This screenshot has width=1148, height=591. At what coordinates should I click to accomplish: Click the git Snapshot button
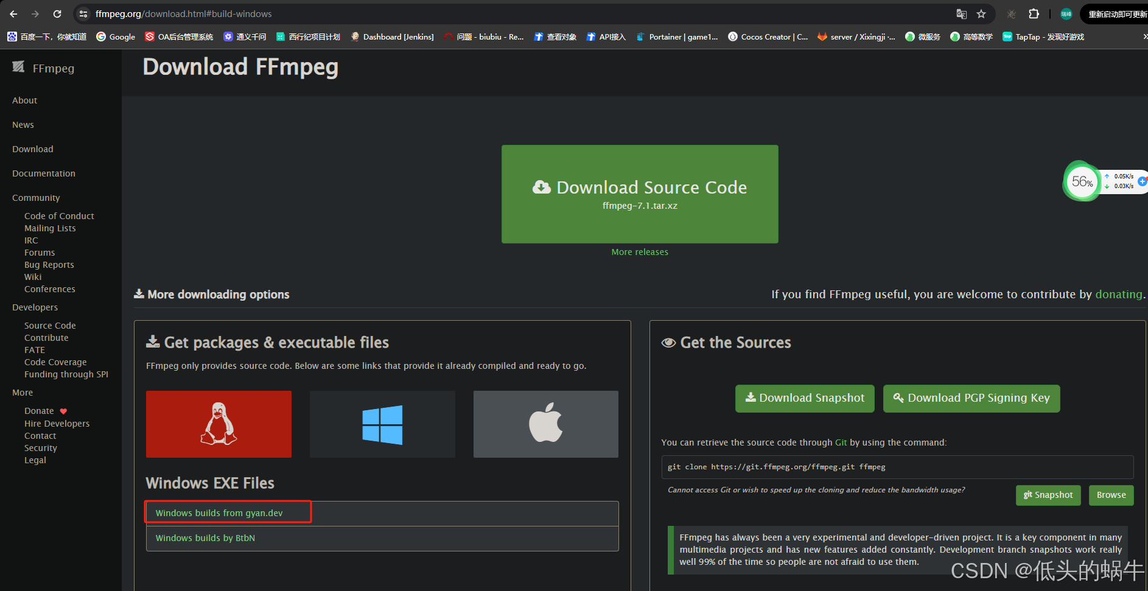(x=1048, y=495)
